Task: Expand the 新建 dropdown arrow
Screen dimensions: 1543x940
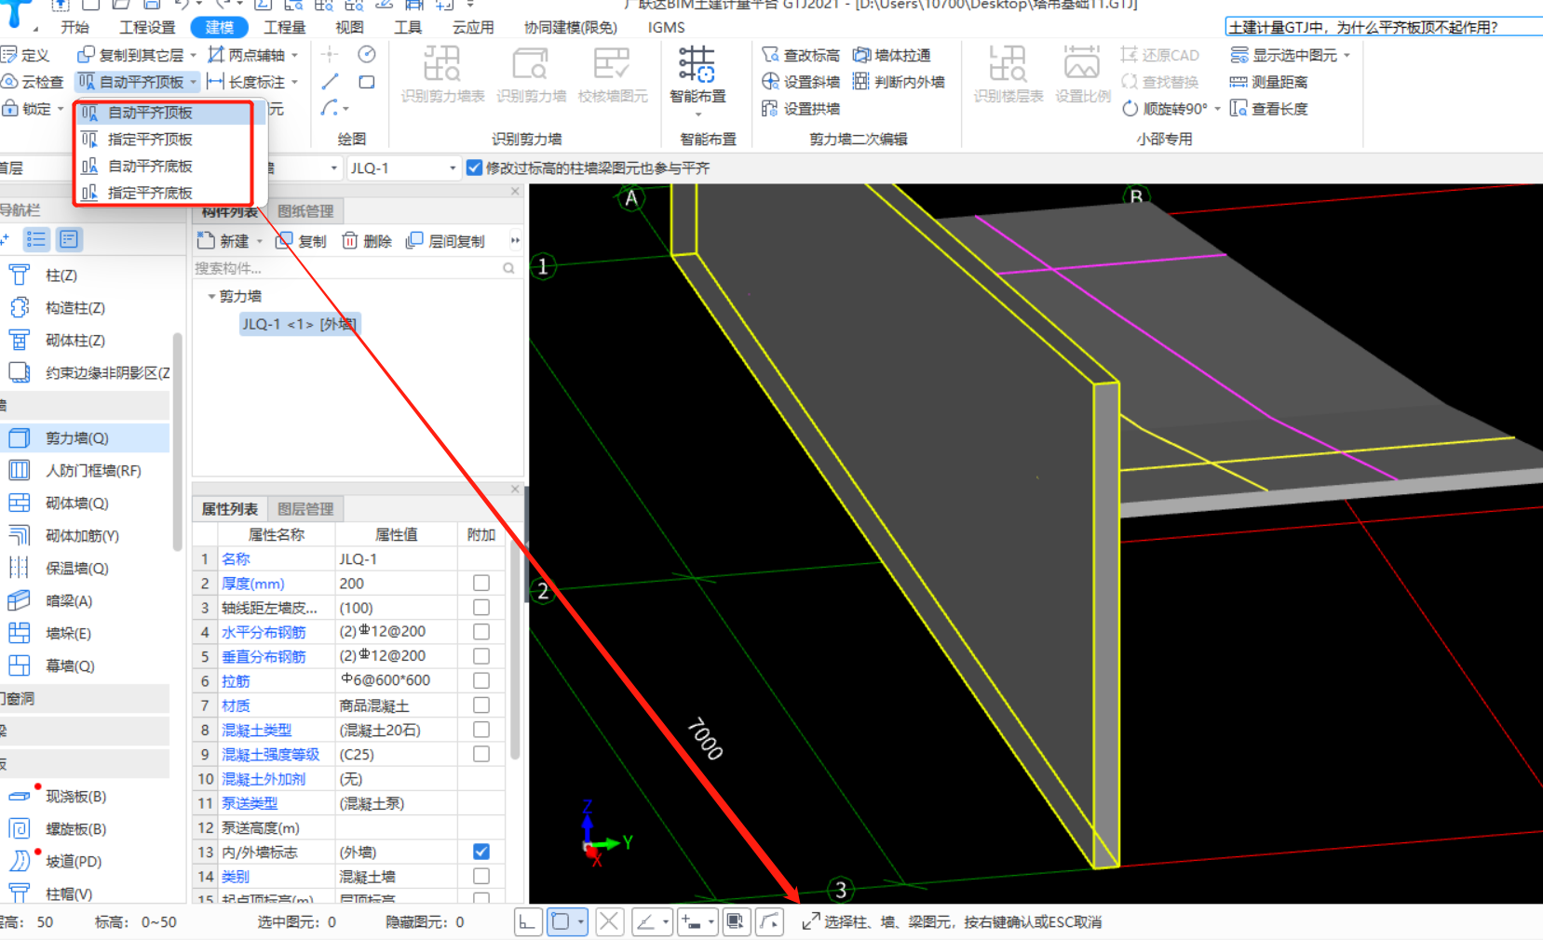Action: pyautogui.click(x=259, y=241)
